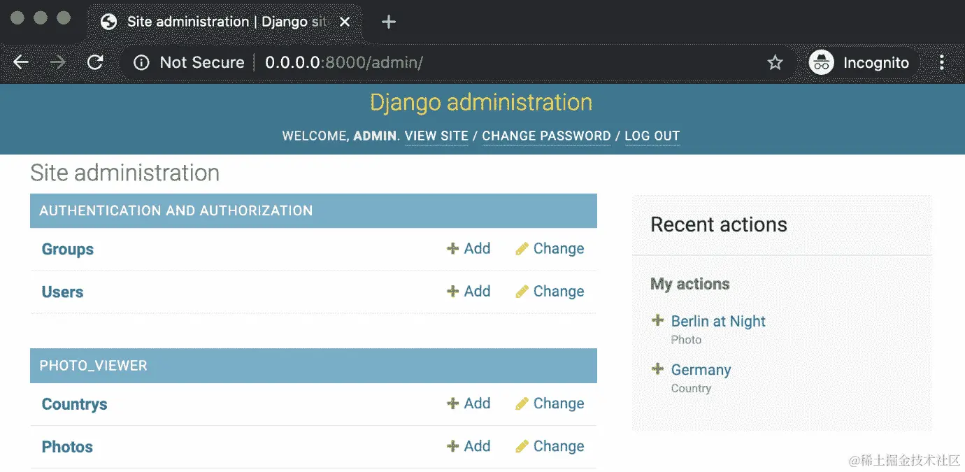The width and height of the screenshot is (965, 472).
Task: Open the Groups model link
Action: (x=68, y=249)
